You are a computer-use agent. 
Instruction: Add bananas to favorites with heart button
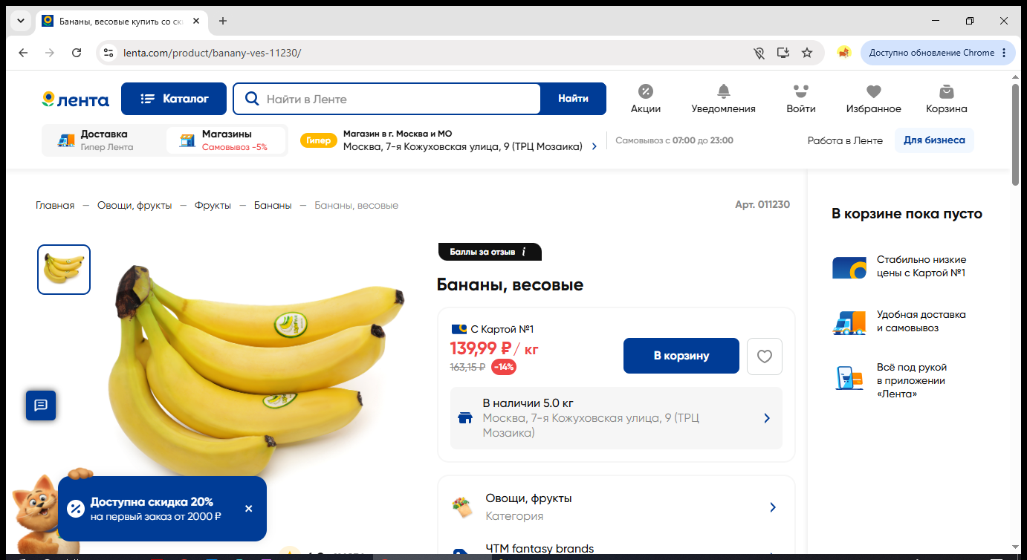pos(765,356)
